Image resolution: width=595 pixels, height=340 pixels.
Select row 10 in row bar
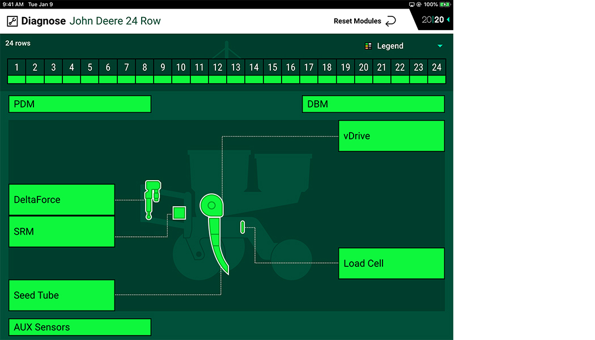pos(181,71)
